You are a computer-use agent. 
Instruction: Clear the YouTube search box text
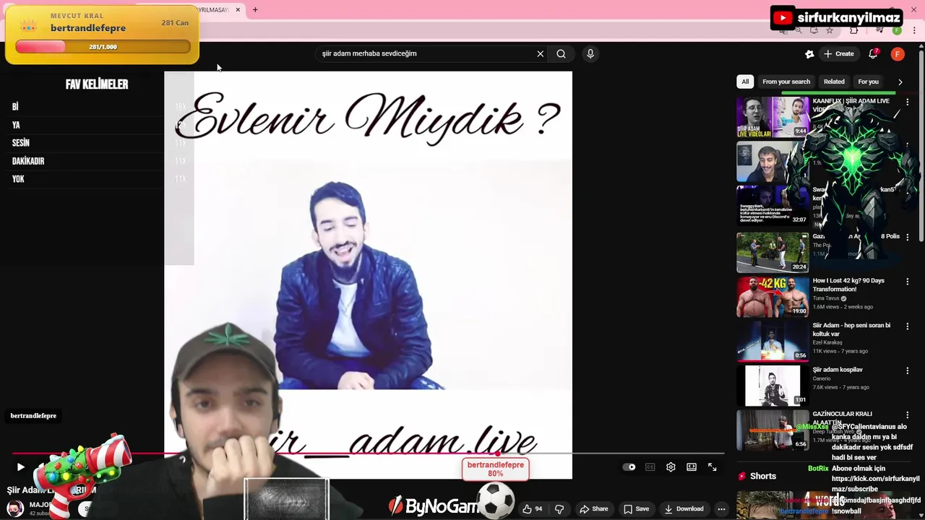click(540, 53)
